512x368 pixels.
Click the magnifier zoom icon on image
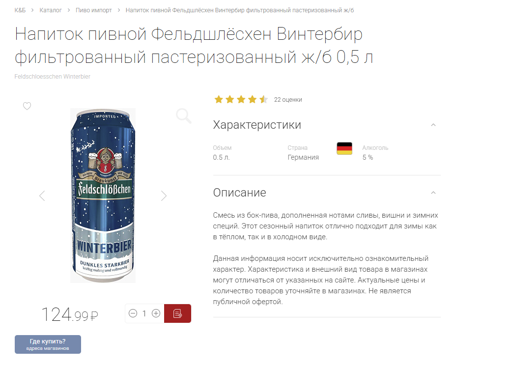[183, 116]
